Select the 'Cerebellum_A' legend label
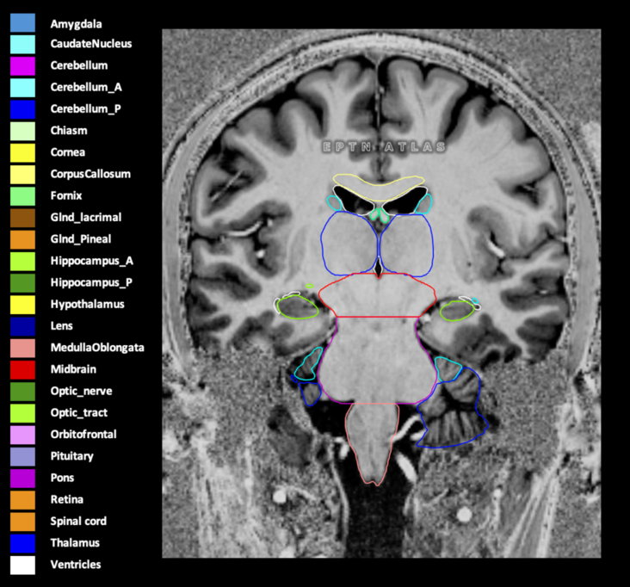 (x=86, y=87)
